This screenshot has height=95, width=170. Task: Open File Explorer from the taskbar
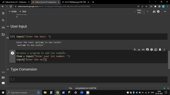pyautogui.click(x=45, y=93)
